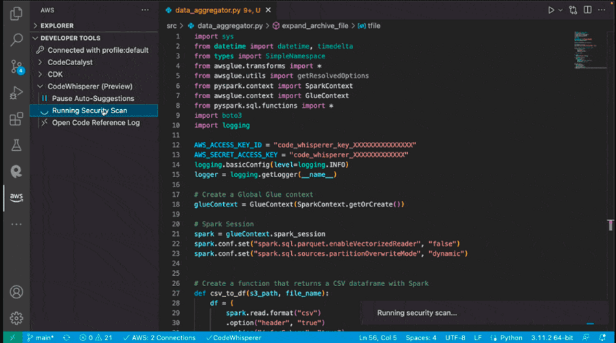
Task: Click the def csv_to_df function line
Action: coord(261,293)
